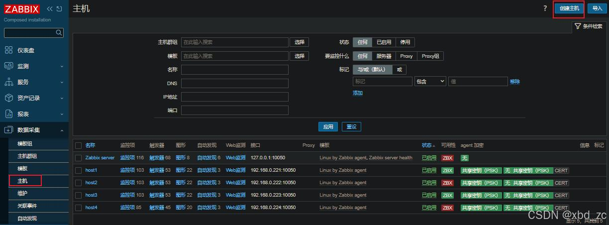Click the ZBX availability badge for host4

(x=447, y=208)
